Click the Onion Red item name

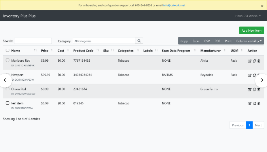point(18,89)
